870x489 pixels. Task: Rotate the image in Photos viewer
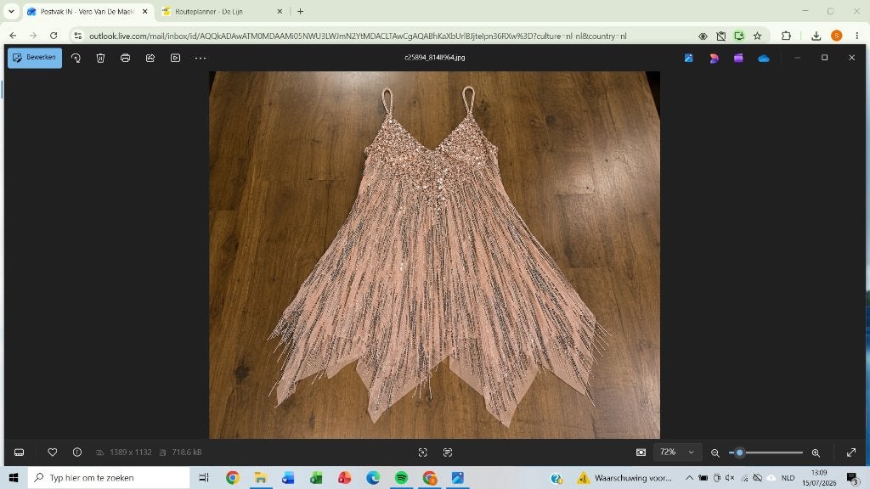[76, 58]
